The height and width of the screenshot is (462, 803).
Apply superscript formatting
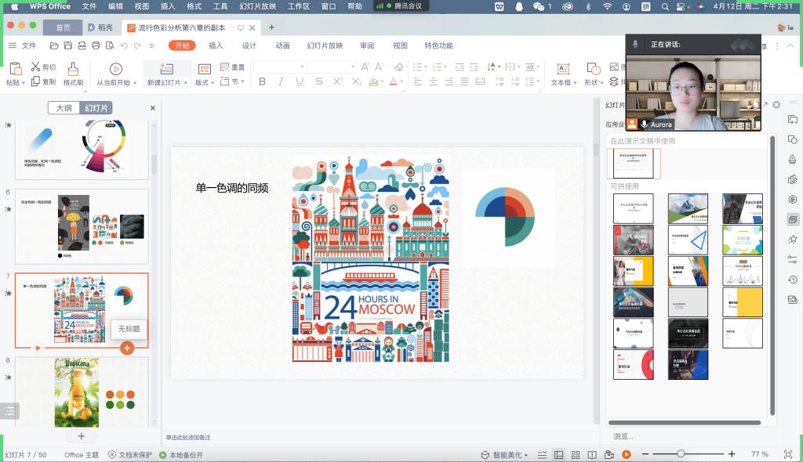point(337,81)
